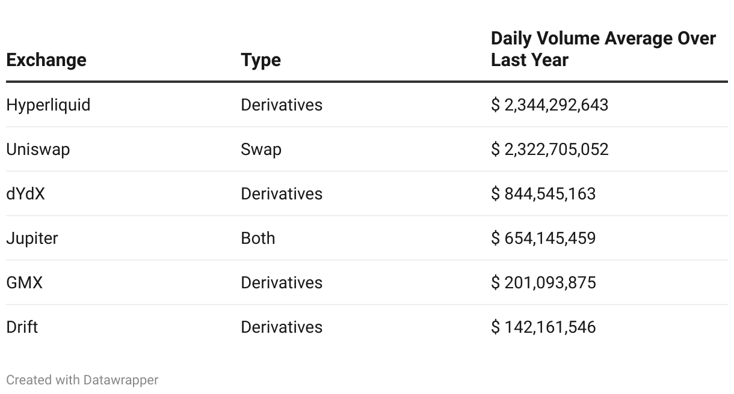Click the $ 2,322,705,052 volume value

[x=549, y=150]
